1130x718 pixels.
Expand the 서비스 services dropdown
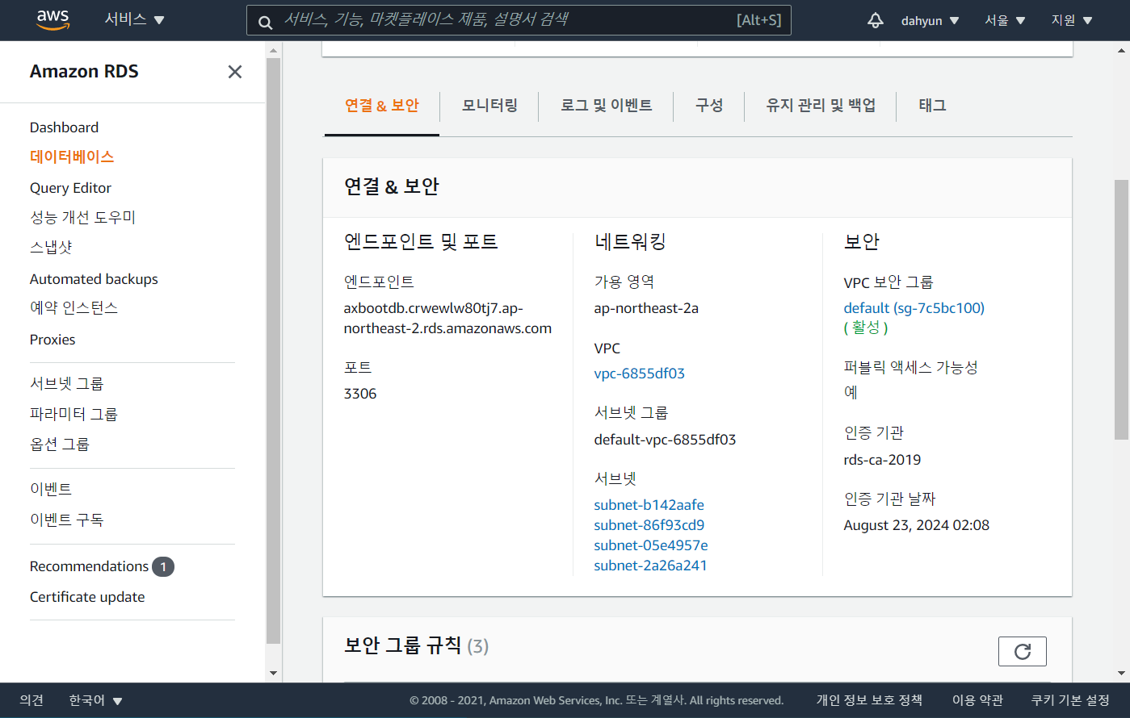134,19
